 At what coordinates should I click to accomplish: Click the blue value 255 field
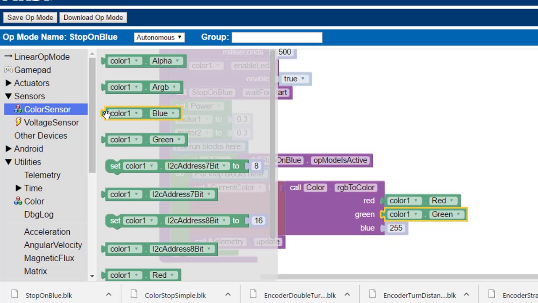[x=396, y=228]
